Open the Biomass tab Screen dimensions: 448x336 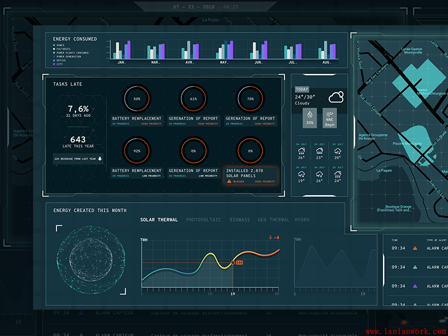click(x=240, y=220)
